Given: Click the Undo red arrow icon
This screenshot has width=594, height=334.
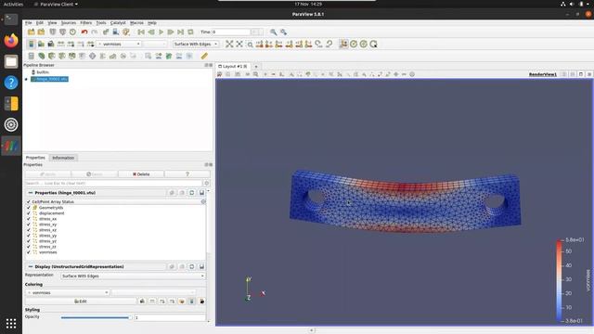Looking at the screenshot, I should coord(84,32).
